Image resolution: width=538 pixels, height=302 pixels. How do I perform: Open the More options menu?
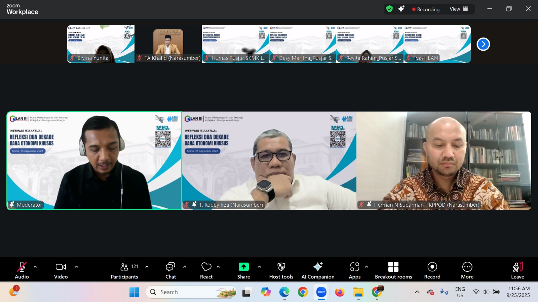coord(467,270)
